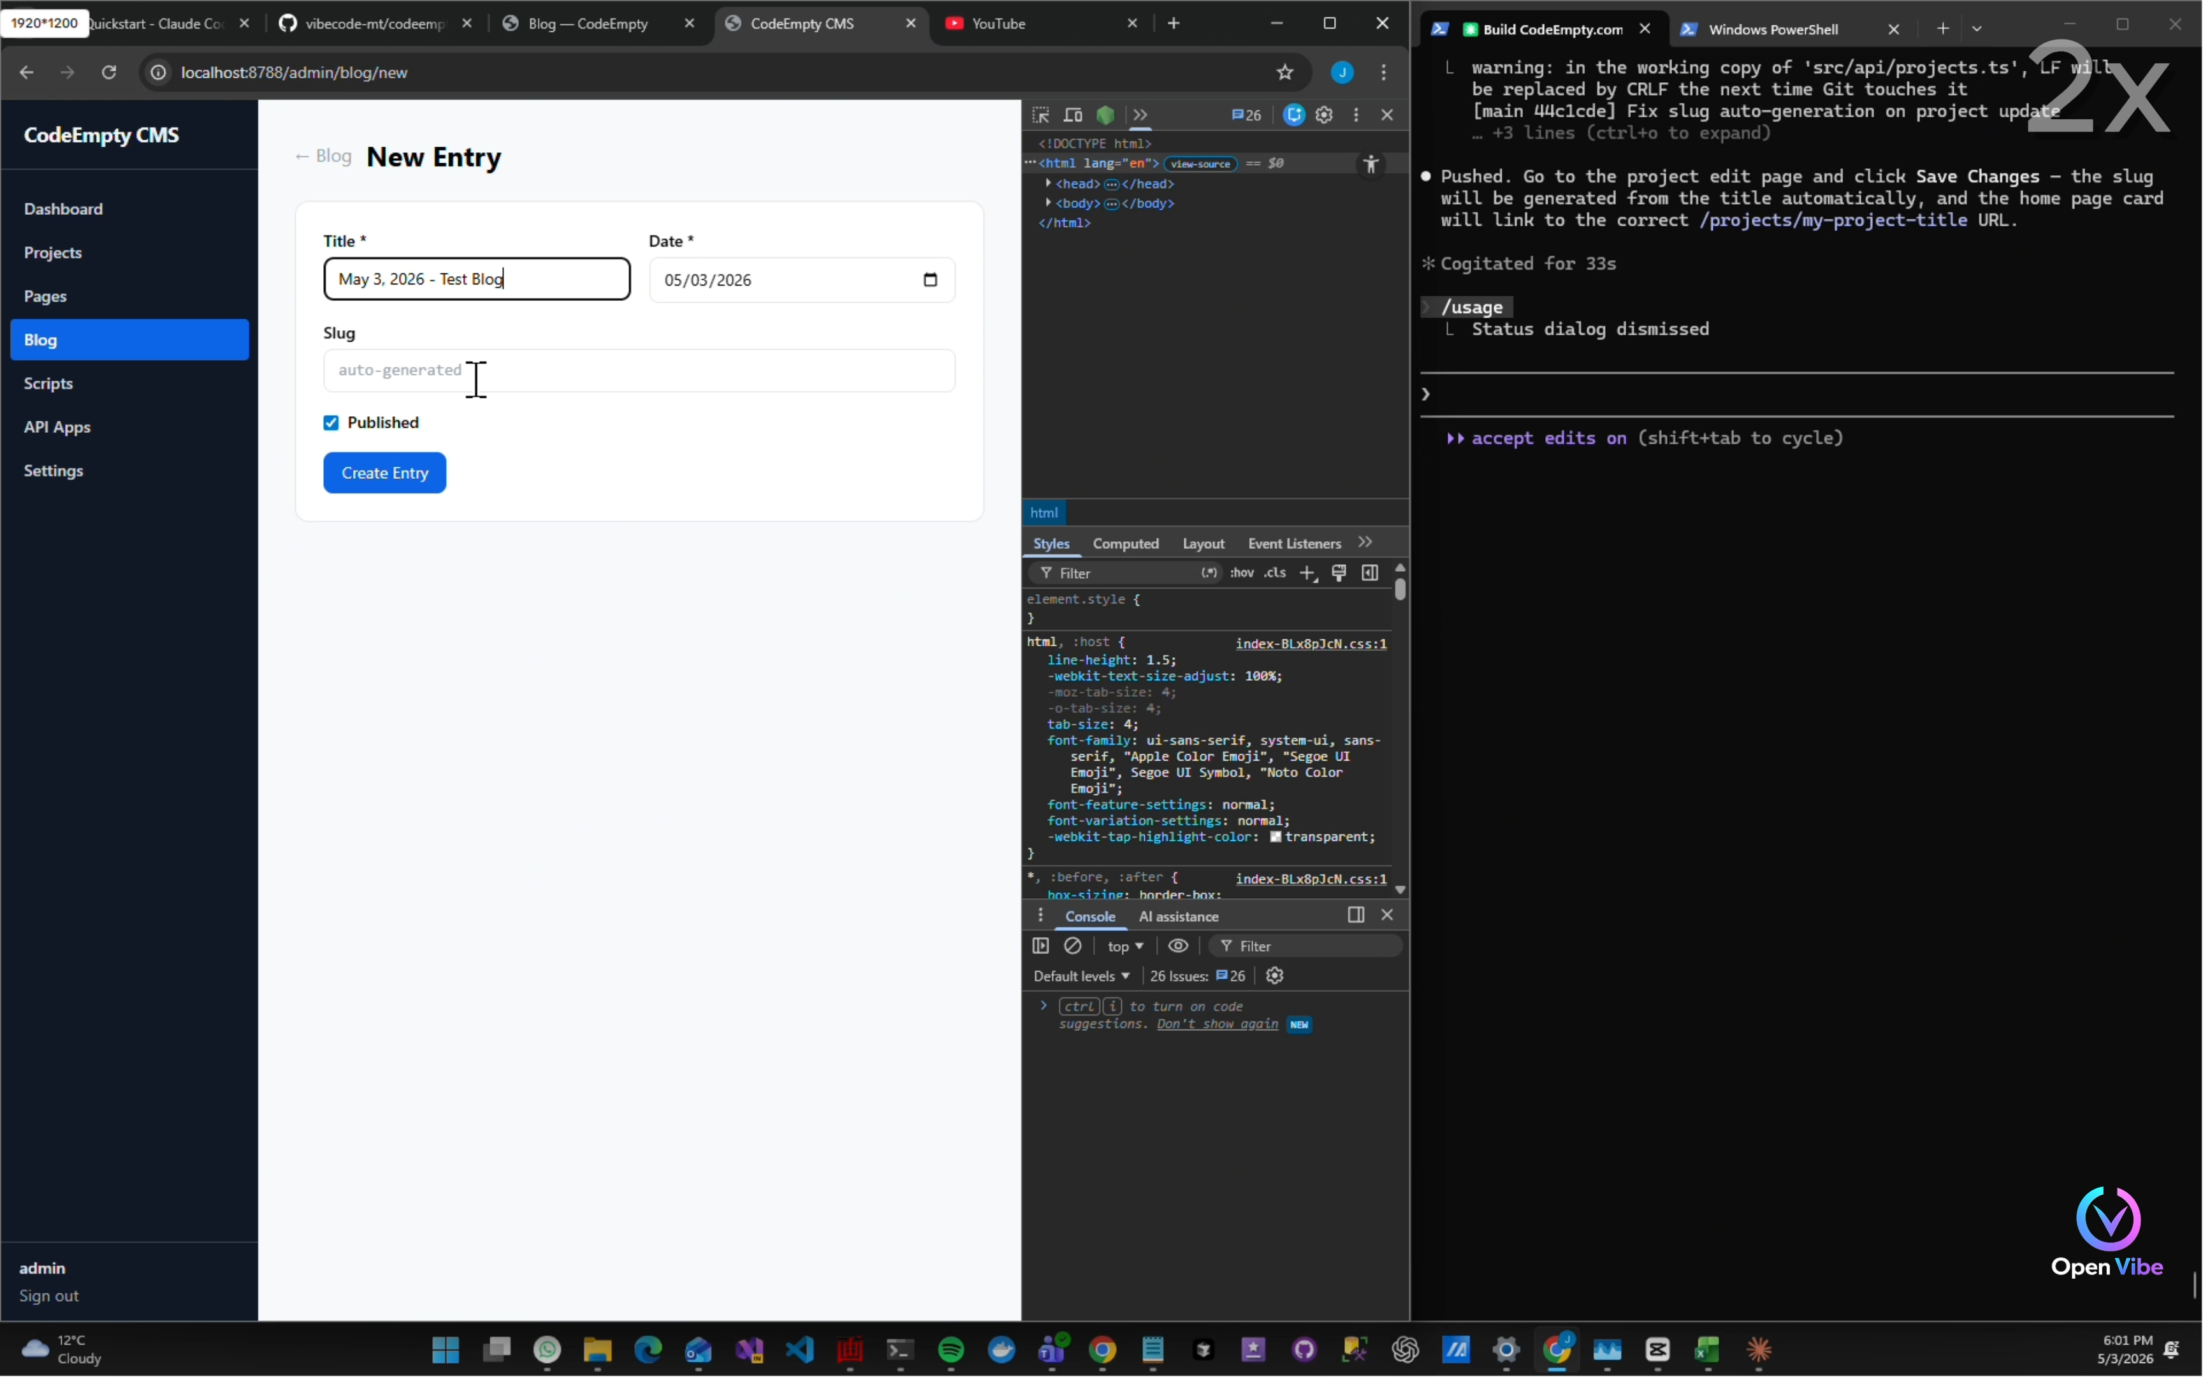Follow the Don't show again link

click(1217, 1024)
